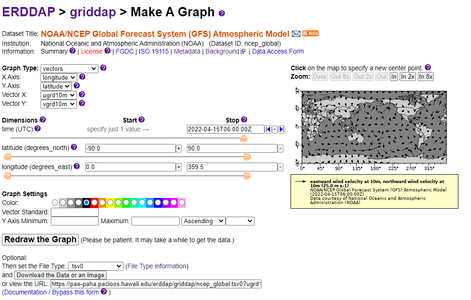Click help icon next to Graph Type

(104, 68)
